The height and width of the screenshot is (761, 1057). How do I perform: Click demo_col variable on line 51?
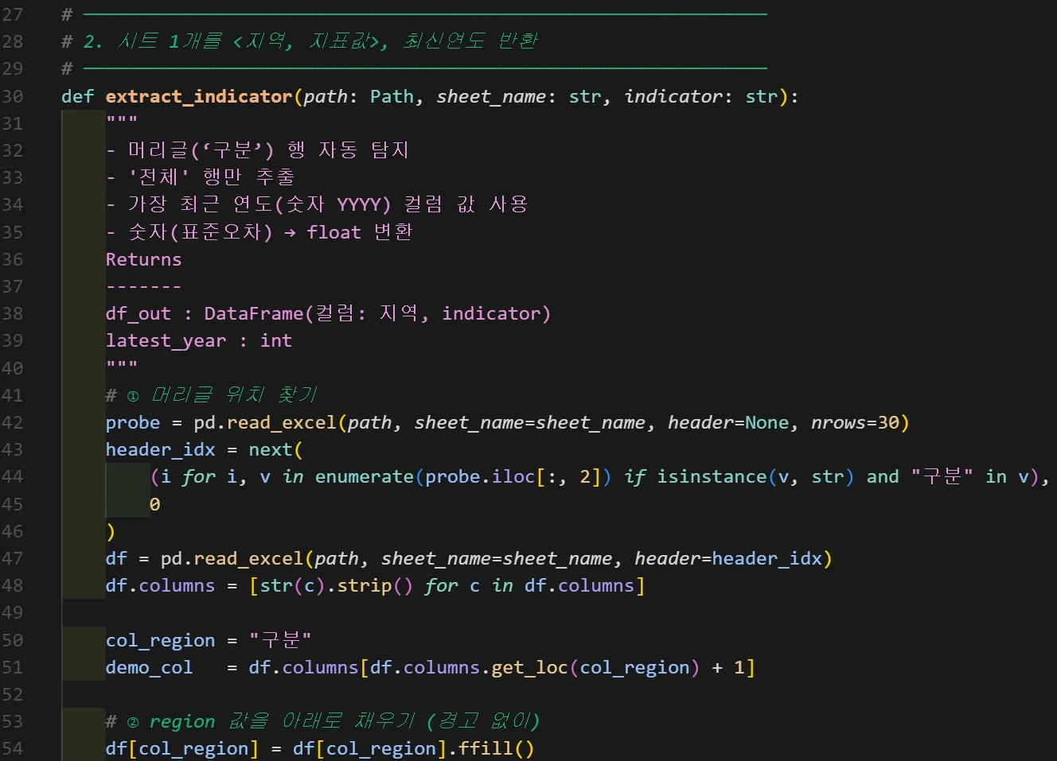pos(149,667)
